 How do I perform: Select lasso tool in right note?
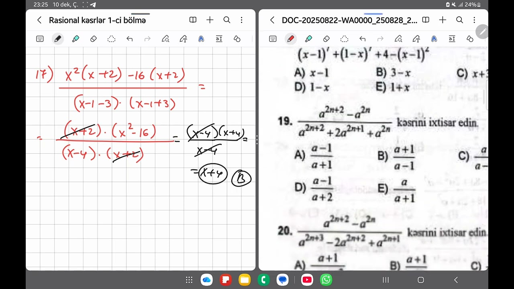tap(344, 39)
